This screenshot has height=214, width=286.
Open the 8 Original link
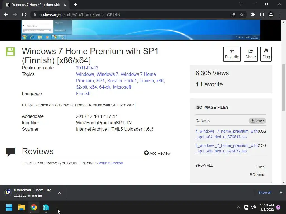[257, 174]
